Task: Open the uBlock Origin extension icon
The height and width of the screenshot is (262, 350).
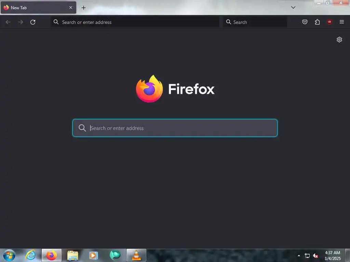Action: click(x=329, y=22)
